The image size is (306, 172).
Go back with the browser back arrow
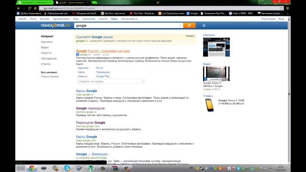point(19,8)
